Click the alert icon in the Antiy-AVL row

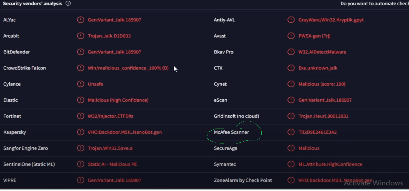click(x=291, y=20)
